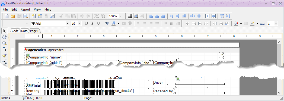Select the Page1 tab
This screenshot has width=284, height=101.
[x=34, y=31]
